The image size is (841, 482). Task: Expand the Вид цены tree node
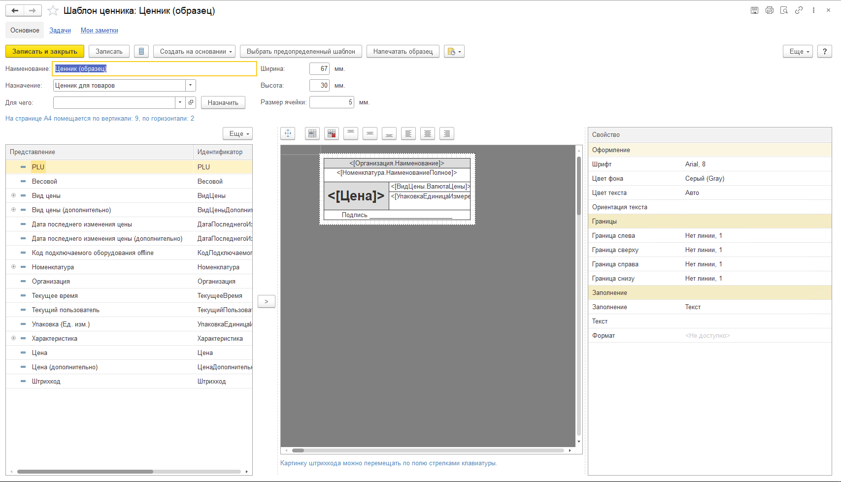coord(13,195)
